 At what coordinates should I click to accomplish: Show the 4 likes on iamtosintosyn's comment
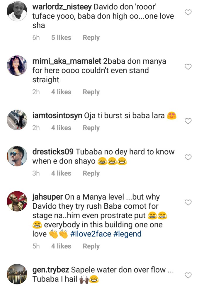pos(61,128)
